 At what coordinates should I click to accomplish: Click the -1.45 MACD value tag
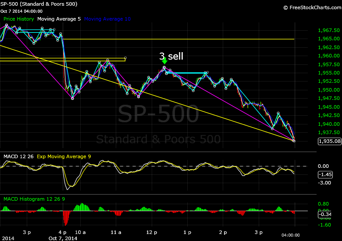pyautogui.click(x=324, y=174)
